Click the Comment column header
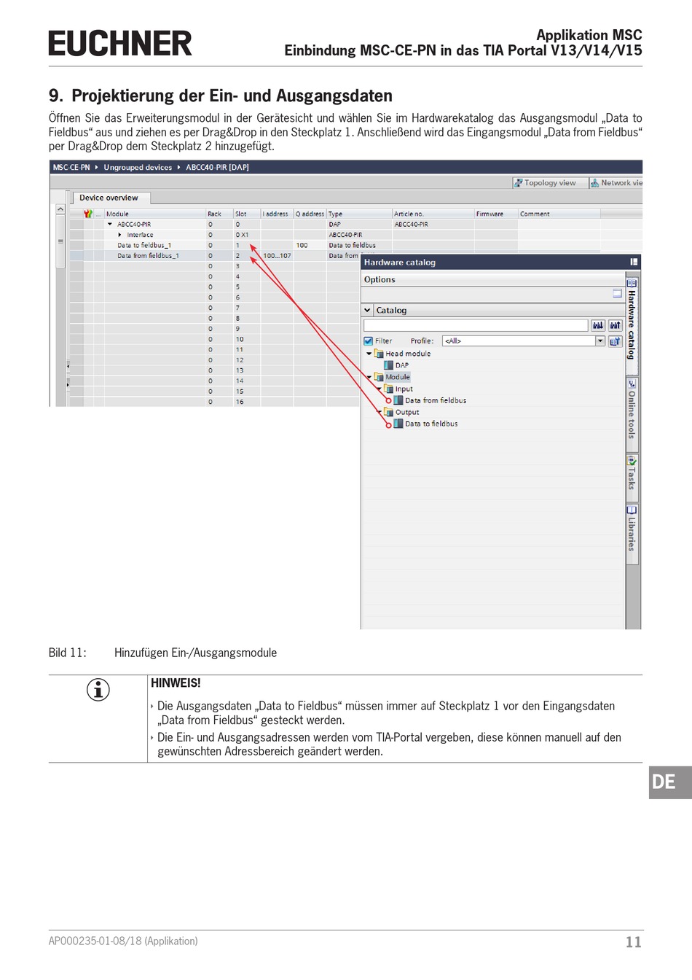Image resolution: width=692 pixels, height=980 pixels. pos(559,214)
